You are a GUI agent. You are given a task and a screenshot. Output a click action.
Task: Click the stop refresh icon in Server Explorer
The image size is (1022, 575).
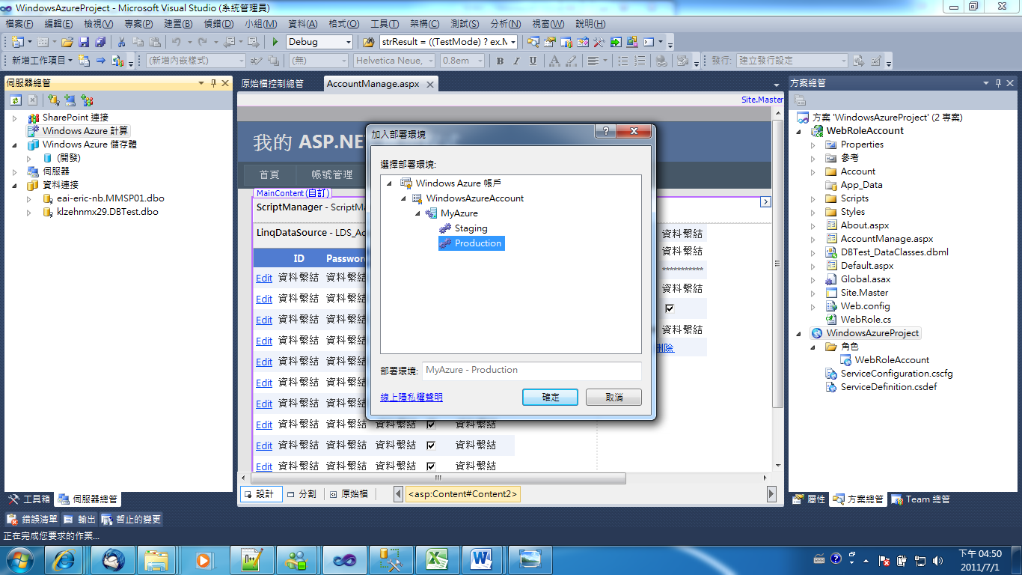32,100
